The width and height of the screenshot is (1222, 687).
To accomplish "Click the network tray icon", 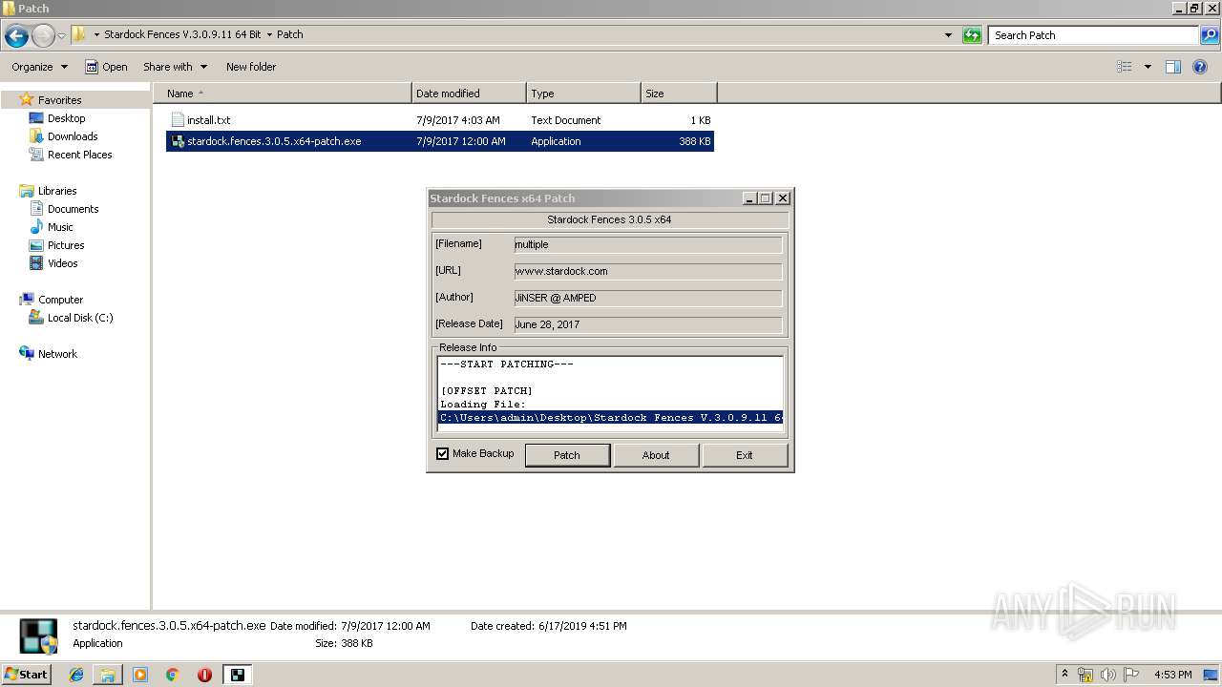I will click(1085, 675).
